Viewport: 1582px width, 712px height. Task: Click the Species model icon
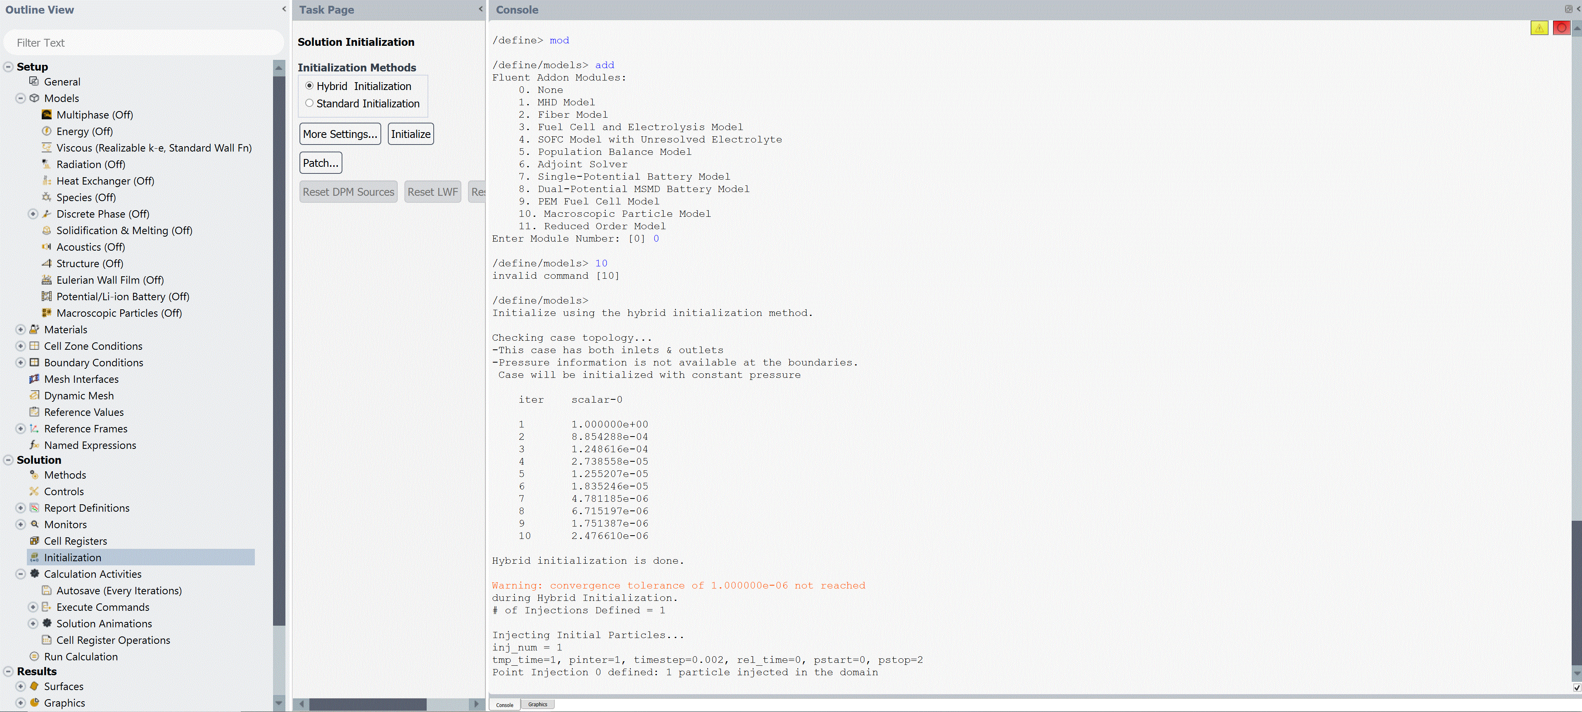(x=47, y=198)
